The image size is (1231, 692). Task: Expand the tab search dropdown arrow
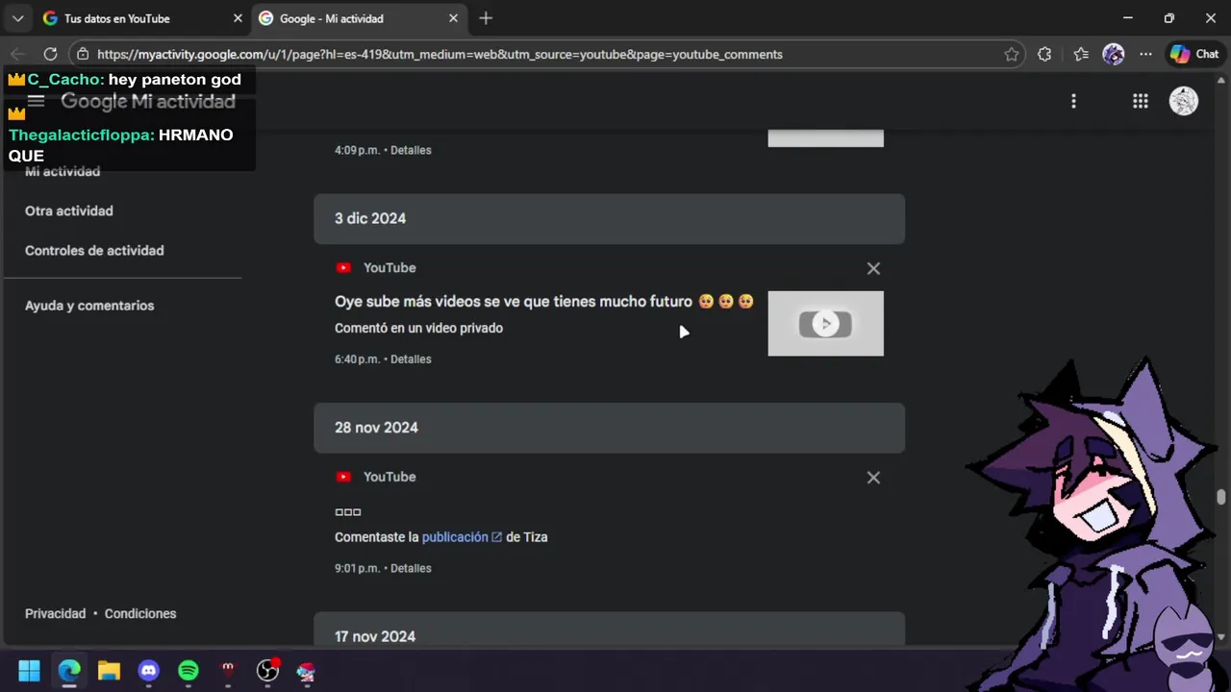click(x=17, y=18)
